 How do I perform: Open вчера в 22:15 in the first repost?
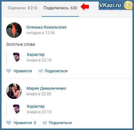[x=39, y=60]
